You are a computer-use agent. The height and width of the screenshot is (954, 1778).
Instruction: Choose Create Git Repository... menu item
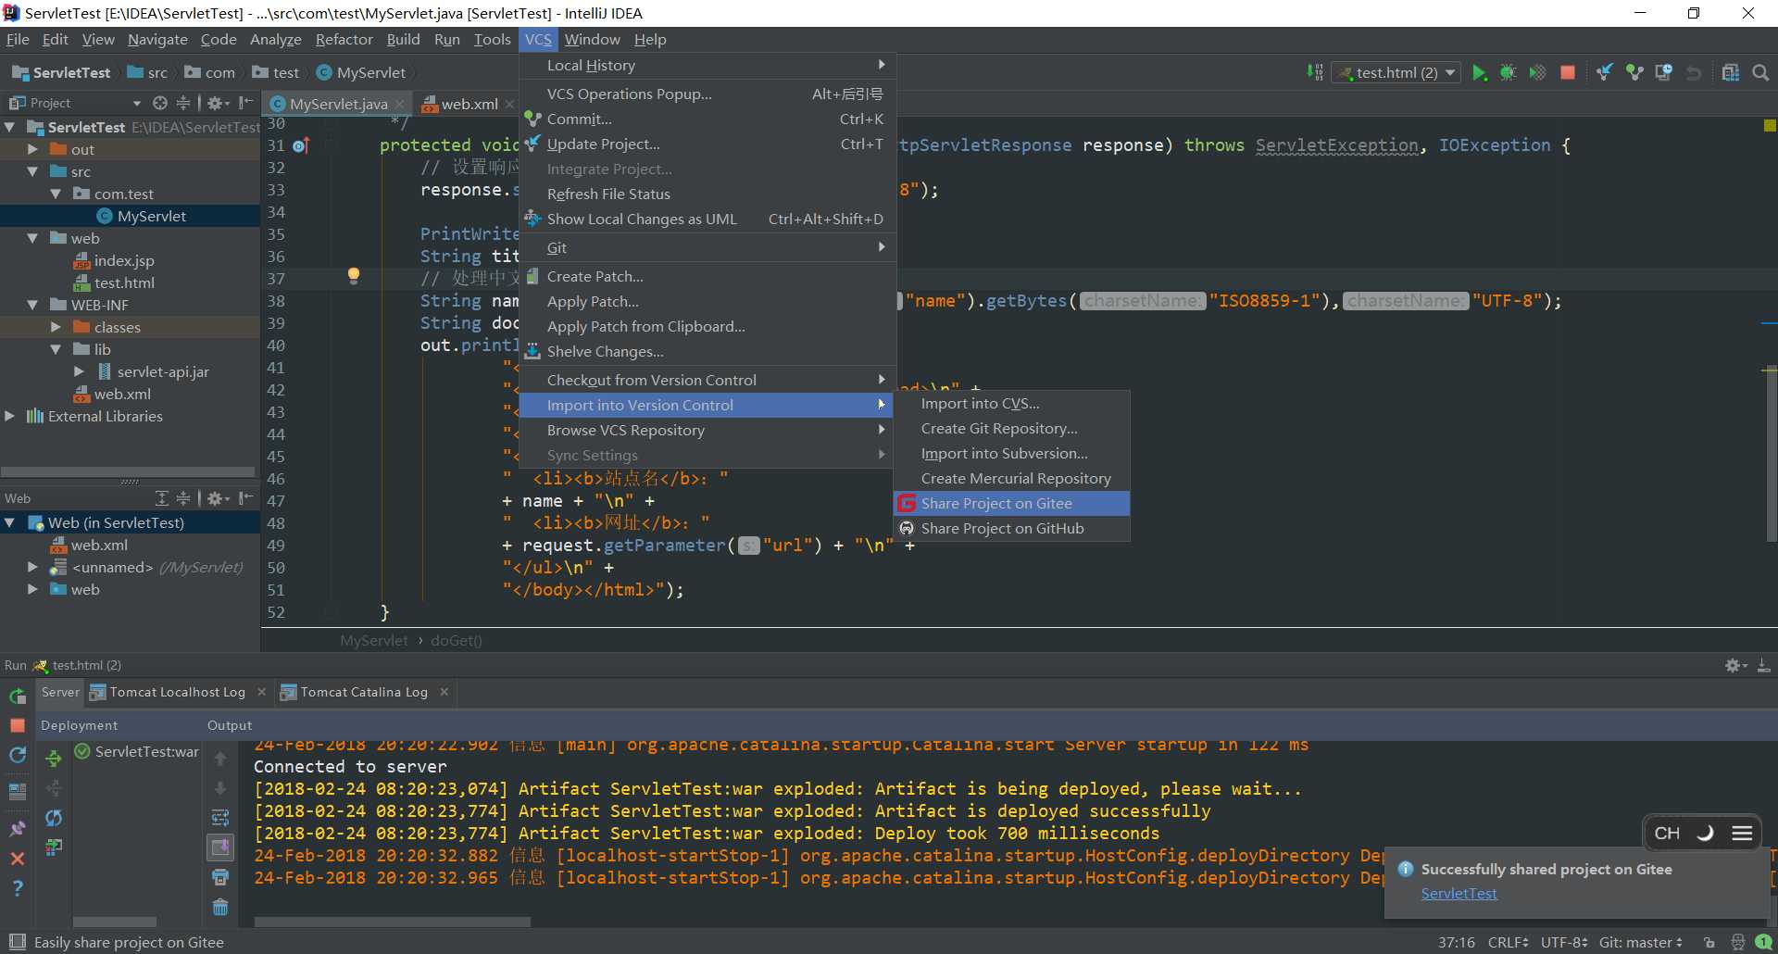(1011, 428)
